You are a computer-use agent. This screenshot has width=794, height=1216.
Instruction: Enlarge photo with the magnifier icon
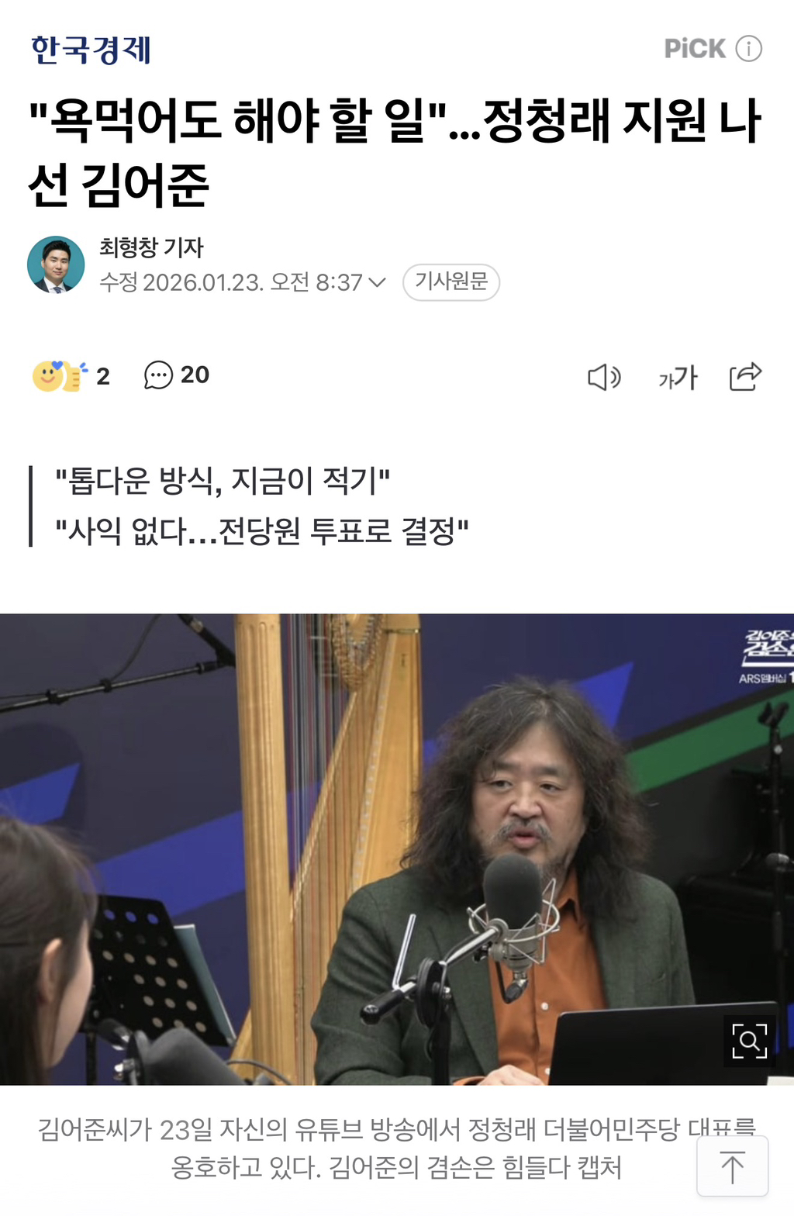[x=749, y=1041]
